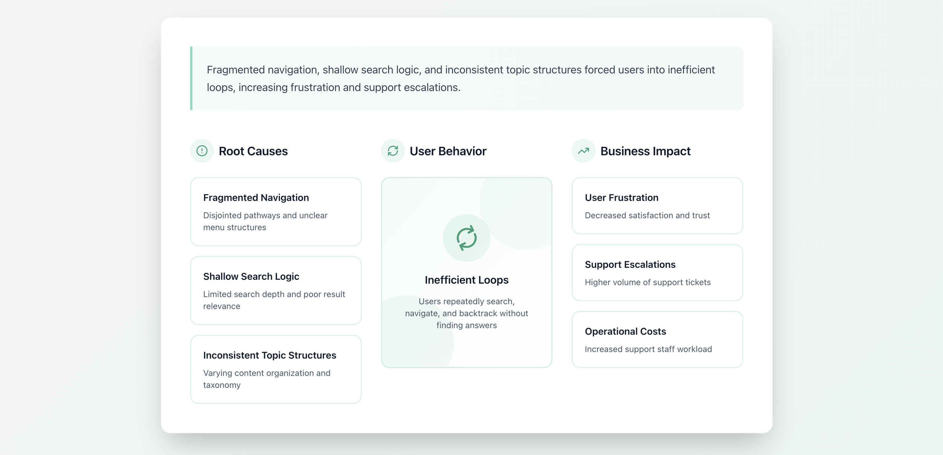Click the cycle icon above the Inefficient Loops title

pos(467,237)
